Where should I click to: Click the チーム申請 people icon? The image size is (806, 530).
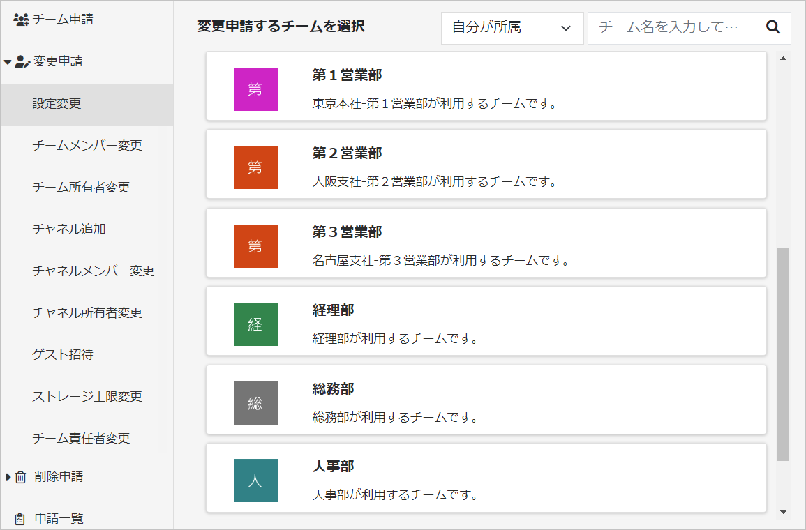tap(21, 20)
